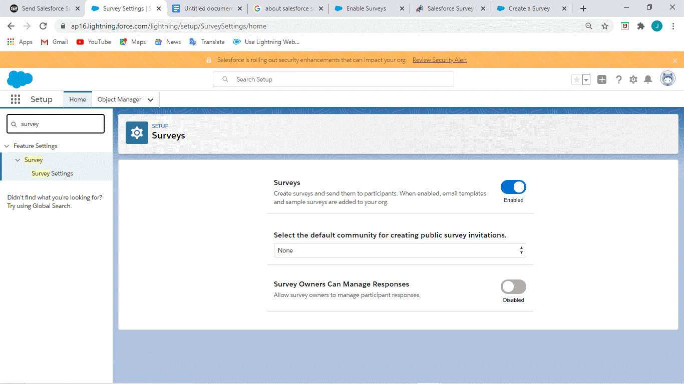Select Survey Settings in the sidebar
Viewport: 684px width, 384px height.
click(52, 173)
